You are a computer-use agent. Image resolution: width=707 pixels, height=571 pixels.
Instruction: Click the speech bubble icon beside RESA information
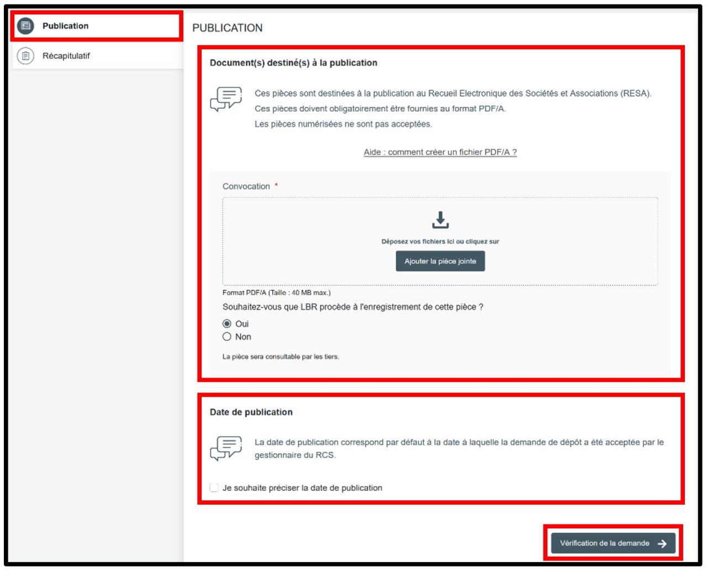tap(226, 99)
